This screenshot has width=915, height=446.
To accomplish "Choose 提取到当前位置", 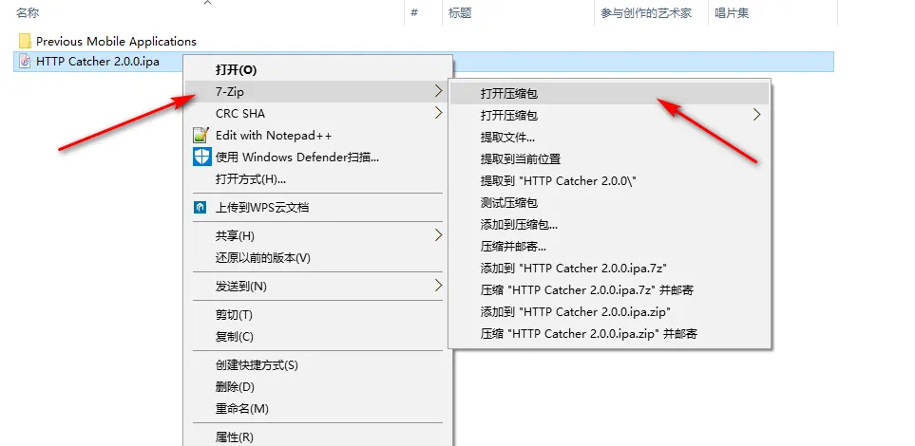I will coord(610,158).
